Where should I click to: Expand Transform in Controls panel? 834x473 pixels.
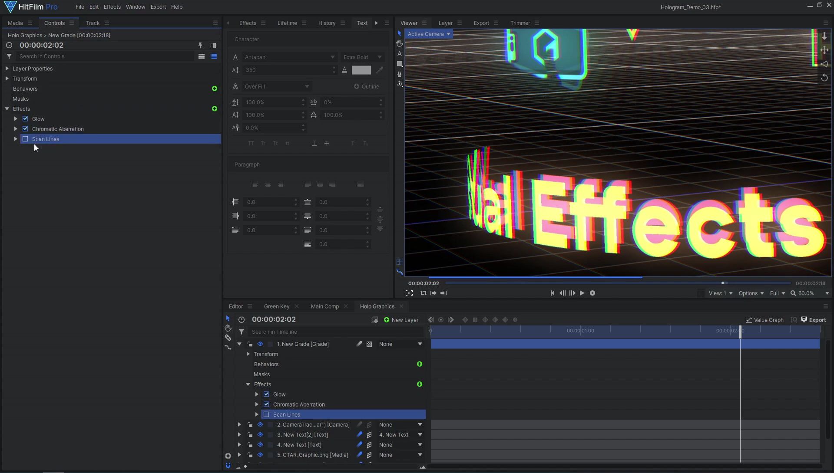[x=7, y=79]
